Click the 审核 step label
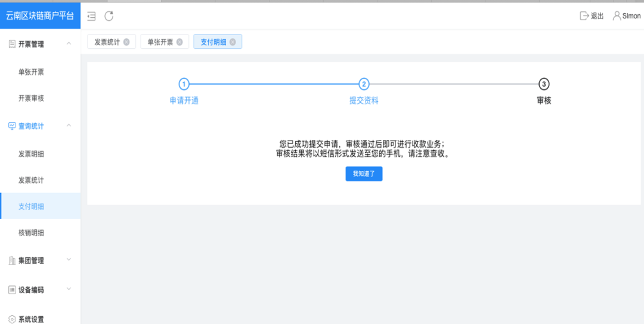Screen dimensions: 644x324 [544, 101]
